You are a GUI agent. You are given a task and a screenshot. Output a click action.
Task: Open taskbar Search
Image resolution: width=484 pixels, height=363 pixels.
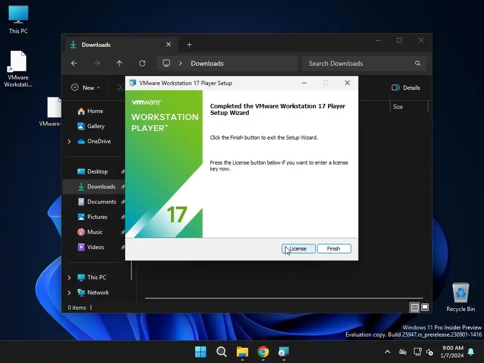click(x=222, y=352)
